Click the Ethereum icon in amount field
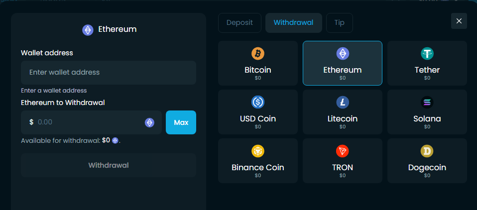Image resolution: width=477 pixels, height=210 pixels. [x=149, y=122]
